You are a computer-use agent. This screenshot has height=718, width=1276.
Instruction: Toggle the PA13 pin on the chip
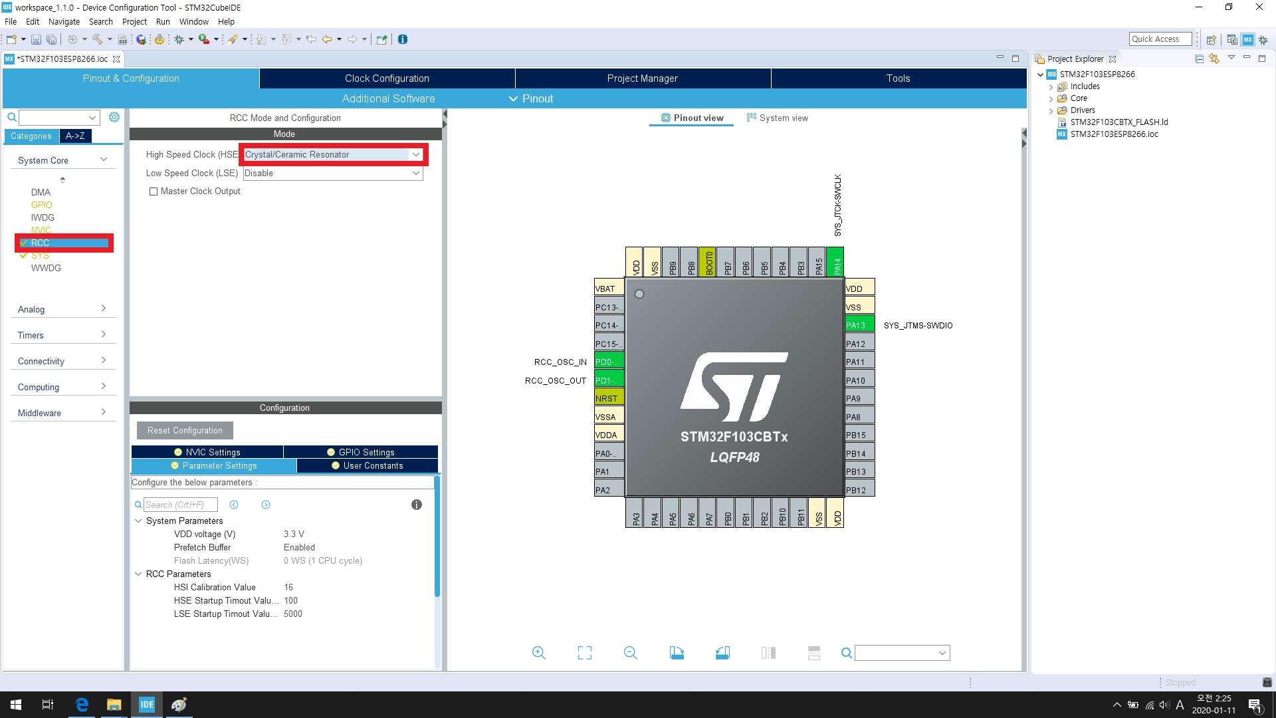click(859, 325)
